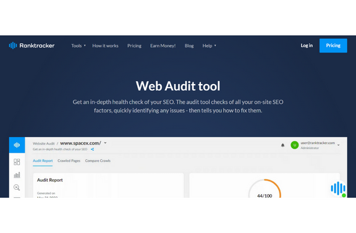Click the green U user avatar

294,145
